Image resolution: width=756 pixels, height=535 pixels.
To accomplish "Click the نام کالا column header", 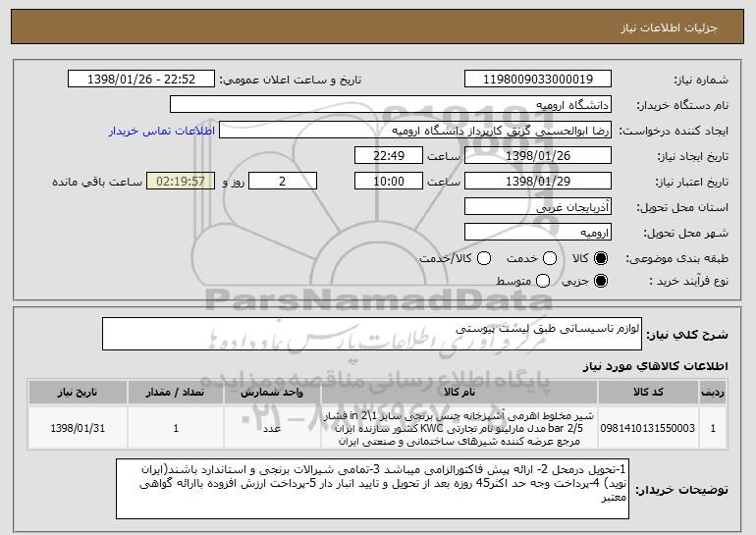I will pos(459,393).
